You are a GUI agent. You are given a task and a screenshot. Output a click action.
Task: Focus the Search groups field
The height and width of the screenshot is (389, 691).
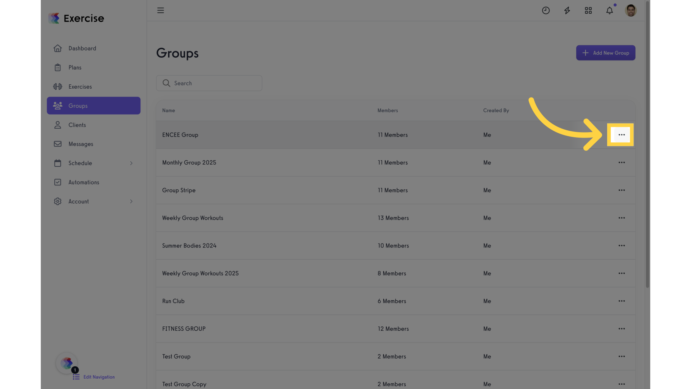coord(209,83)
